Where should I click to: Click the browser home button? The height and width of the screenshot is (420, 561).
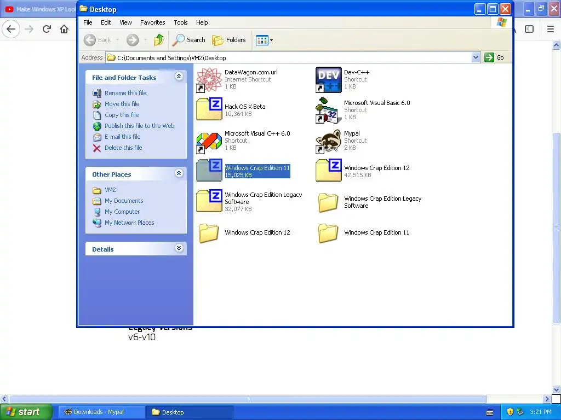(x=64, y=29)
